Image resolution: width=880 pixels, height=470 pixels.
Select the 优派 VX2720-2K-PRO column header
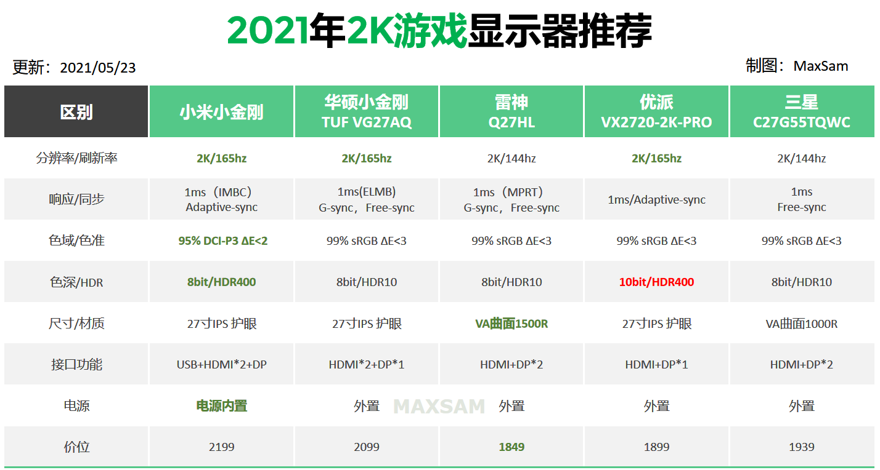coord(656,111)
